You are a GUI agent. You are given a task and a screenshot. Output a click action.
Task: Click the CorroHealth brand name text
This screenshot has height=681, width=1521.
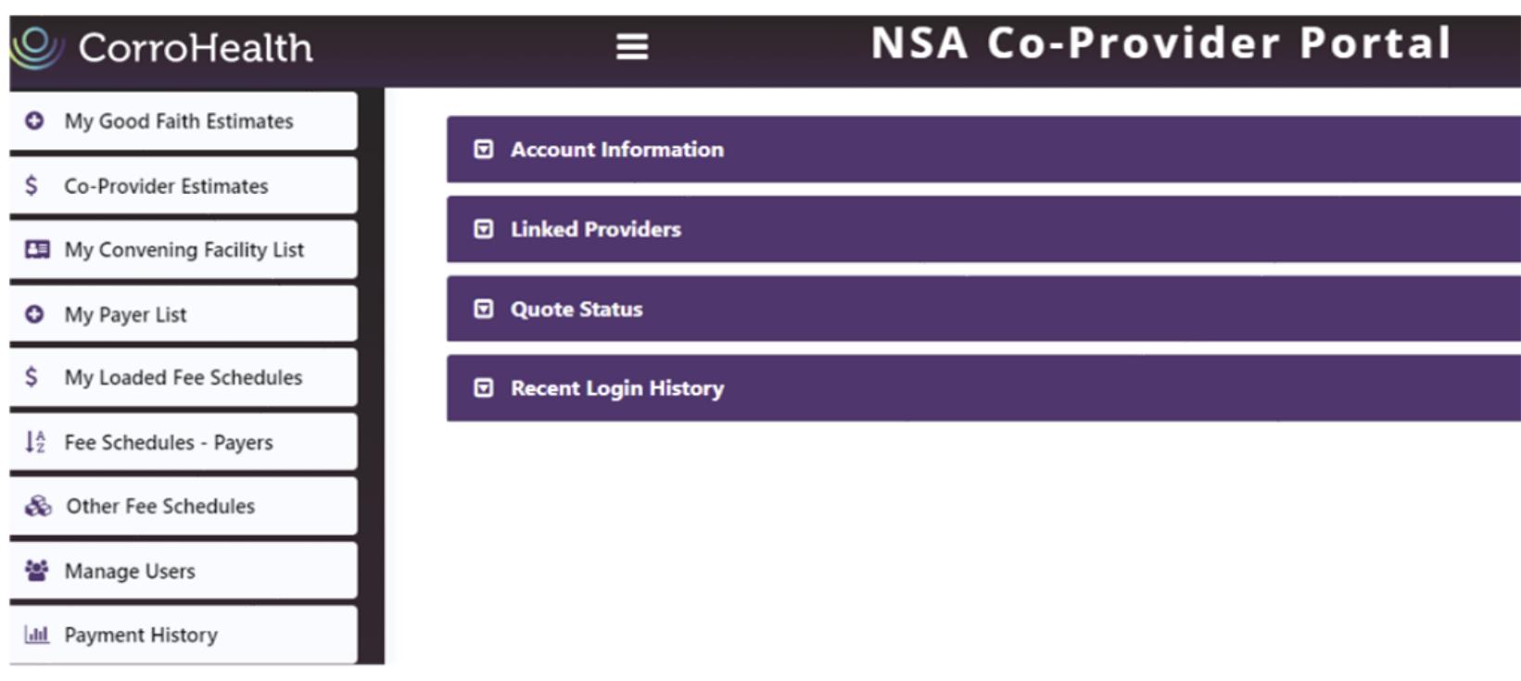pyautogui.click(x=196, y=47)
